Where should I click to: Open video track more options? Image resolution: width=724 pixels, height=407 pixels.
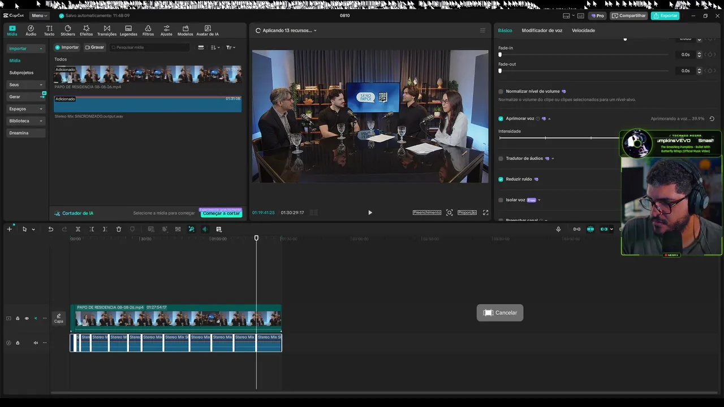tap(45, 318)
